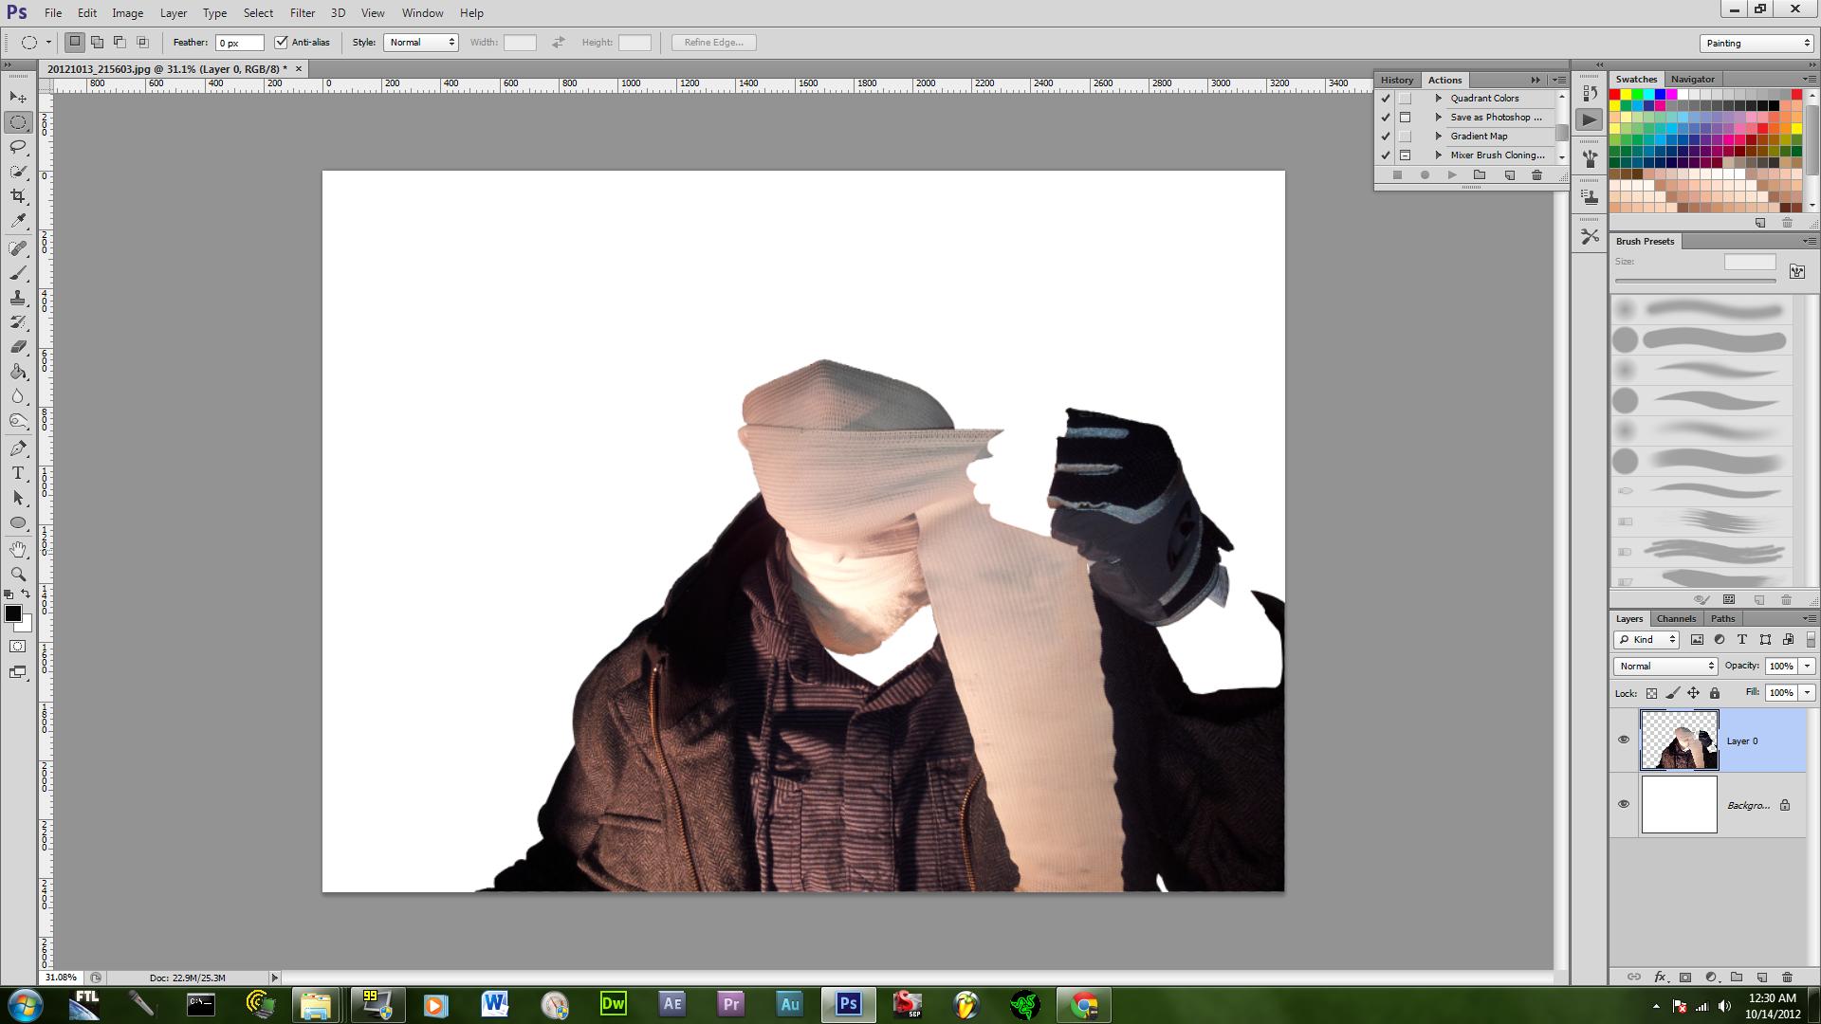Switch to the Navigator tab
Screen dimensions: 1821x1024
point(1692,80)
